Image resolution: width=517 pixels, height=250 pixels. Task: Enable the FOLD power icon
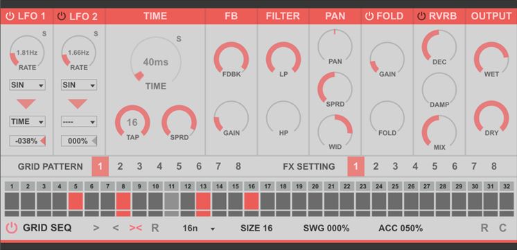click(369, 16)
